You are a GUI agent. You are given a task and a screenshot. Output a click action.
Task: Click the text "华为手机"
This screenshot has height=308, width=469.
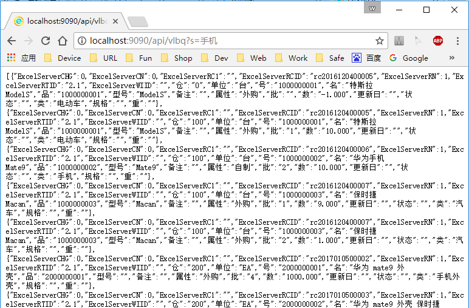click(x=369, y=158)
